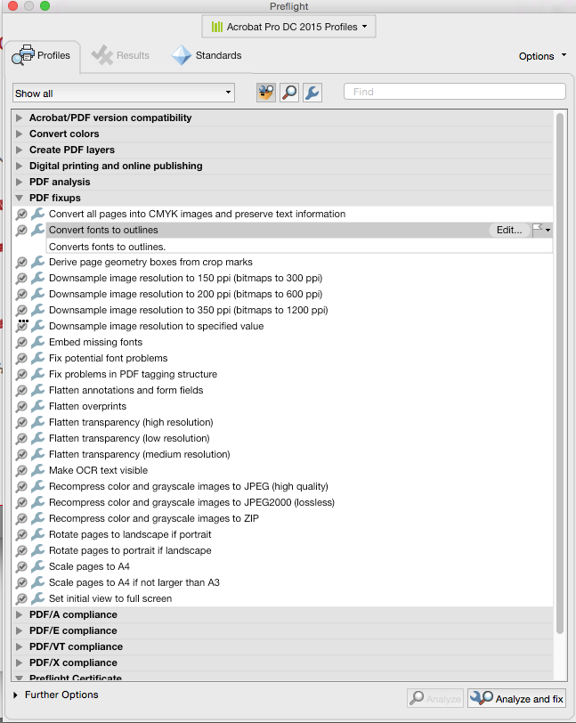Expand Digital printing and online publishing group
576x723 pixels.
19,166
